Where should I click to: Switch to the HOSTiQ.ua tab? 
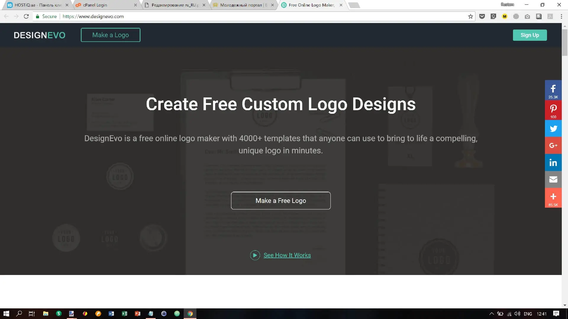[x=37, y=5]
